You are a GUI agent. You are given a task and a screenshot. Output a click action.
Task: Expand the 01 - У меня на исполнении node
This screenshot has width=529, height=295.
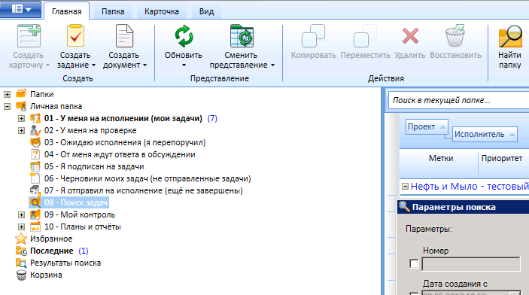[21, 118]
